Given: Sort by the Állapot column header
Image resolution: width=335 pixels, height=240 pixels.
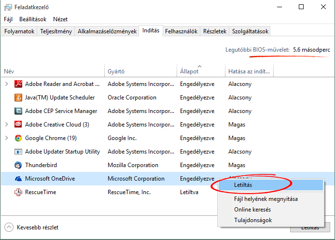Looking at the screenshot, I should tap(189, 71).
